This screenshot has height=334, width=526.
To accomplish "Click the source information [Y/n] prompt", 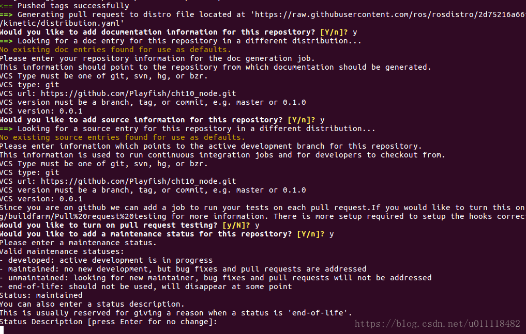I will [162, 120].
